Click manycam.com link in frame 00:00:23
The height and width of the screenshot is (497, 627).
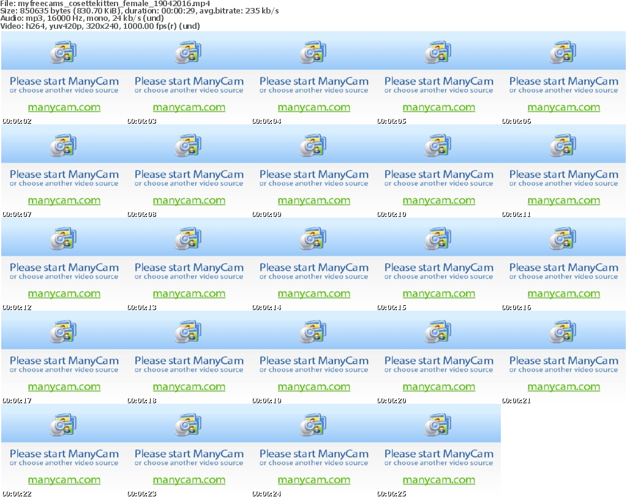189,480
